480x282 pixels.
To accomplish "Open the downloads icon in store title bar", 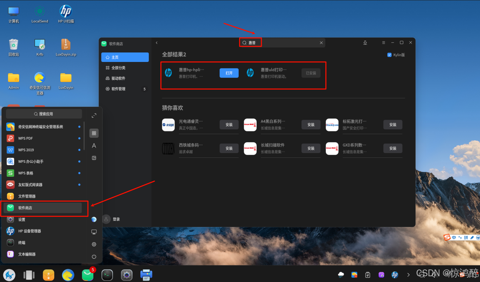I will coord(365,43).
